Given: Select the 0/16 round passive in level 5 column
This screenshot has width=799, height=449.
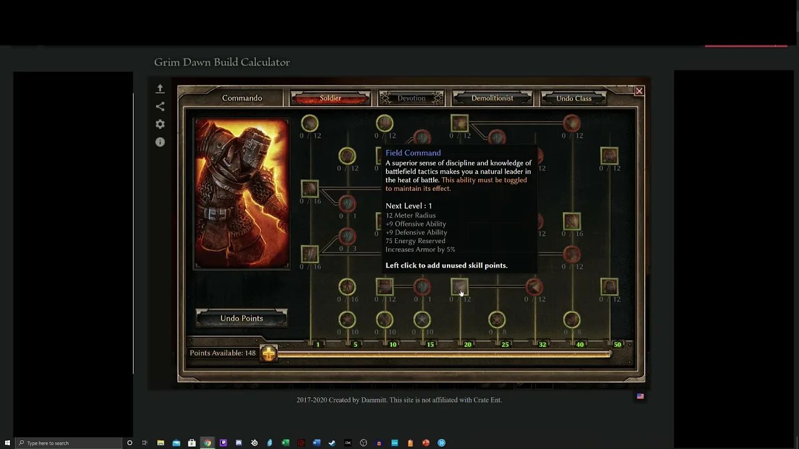Looking at the screenshot, I should (x=347, y=287).
